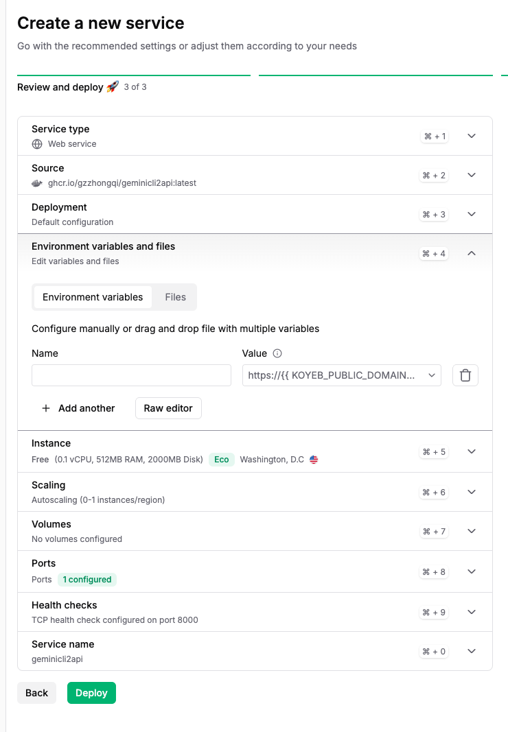508x732 pixels.
Task: Click the plus icon for Add another
Action: pos(46,408)
